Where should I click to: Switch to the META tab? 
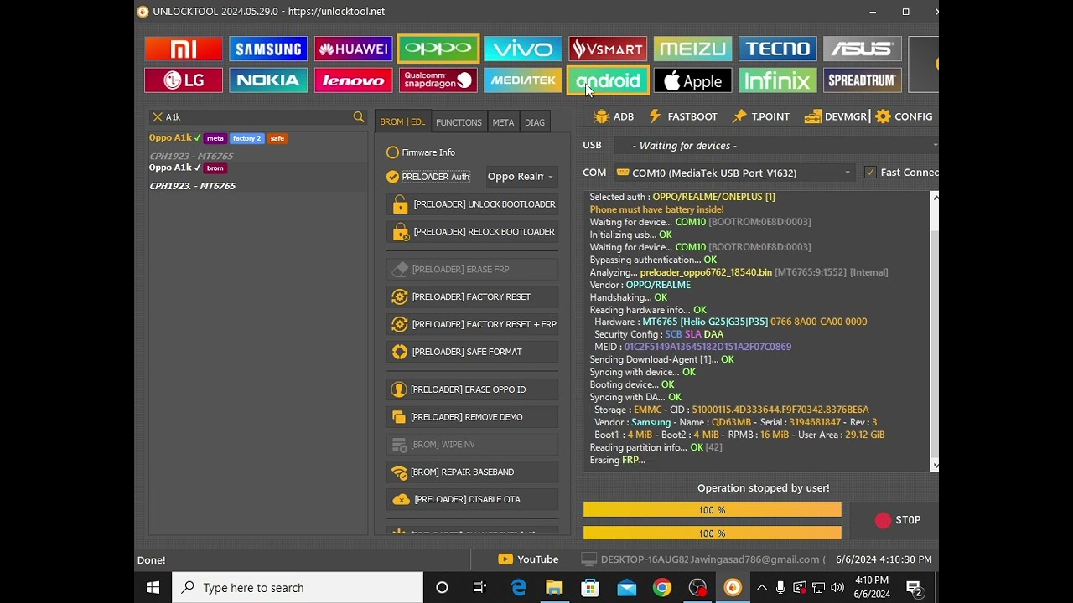point(503,122)
